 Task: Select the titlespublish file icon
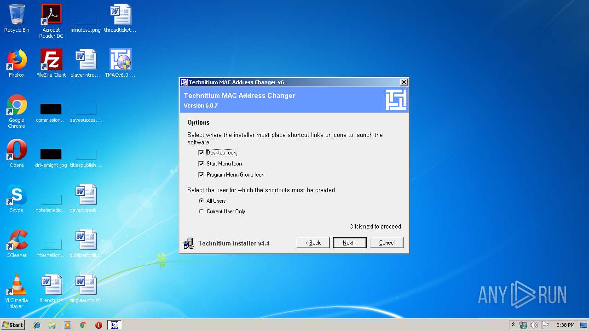point(86,157)
